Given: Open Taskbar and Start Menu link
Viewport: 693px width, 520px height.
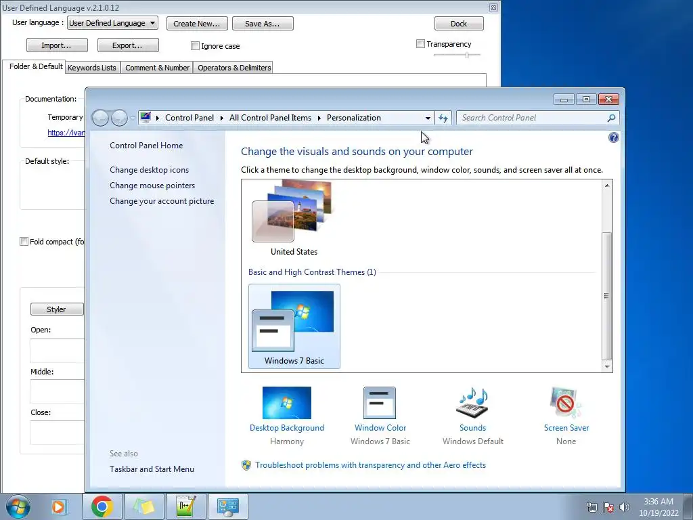Looking at the screenshot, I should point(152,469).
